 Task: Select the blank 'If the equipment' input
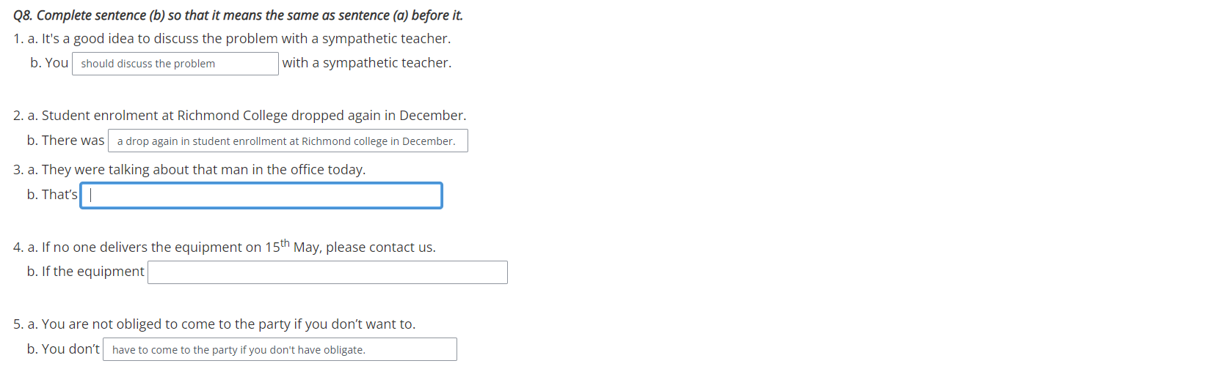tap(327, 272)
